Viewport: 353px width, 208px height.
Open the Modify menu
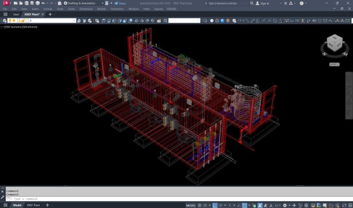(102, 9)
